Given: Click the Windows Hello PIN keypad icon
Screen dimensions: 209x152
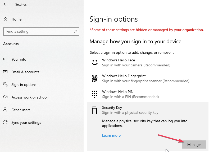Looking at the screenshot, I should tap(95, 94).
